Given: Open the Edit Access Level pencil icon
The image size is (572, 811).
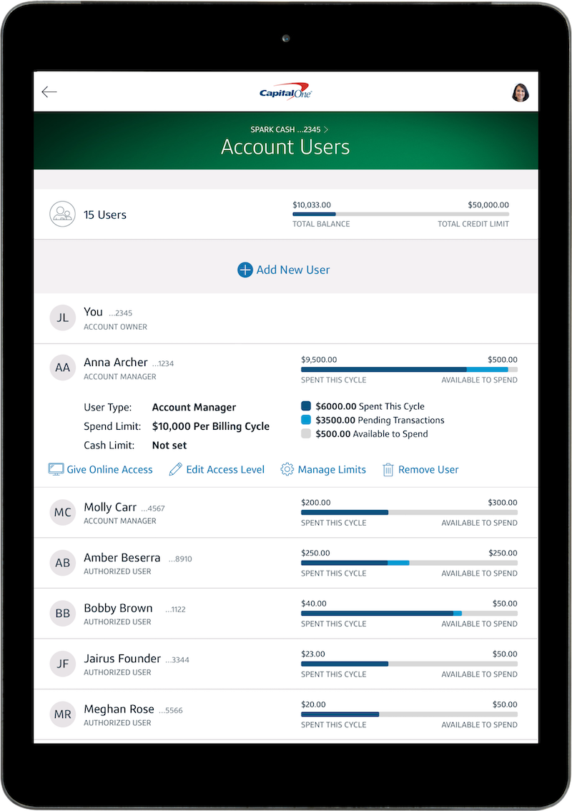Looking at the screenshot, I should point(174,469).
